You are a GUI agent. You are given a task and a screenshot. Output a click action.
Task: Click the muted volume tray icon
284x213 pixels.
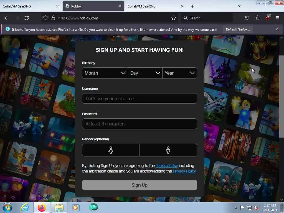256,208
